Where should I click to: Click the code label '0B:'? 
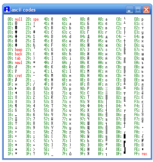(x=10, y=67)
